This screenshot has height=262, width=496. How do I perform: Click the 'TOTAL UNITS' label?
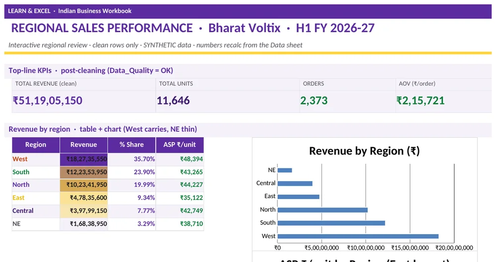pos(176,84)
